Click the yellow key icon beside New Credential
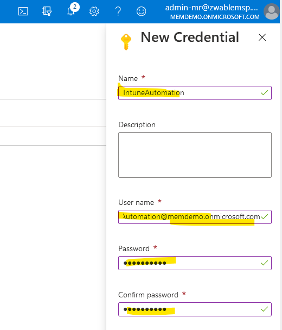This screenshot has width=282, height=330. (x=126, y=42)
